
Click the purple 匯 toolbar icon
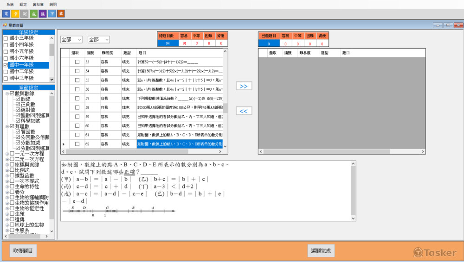coord(43,13)
